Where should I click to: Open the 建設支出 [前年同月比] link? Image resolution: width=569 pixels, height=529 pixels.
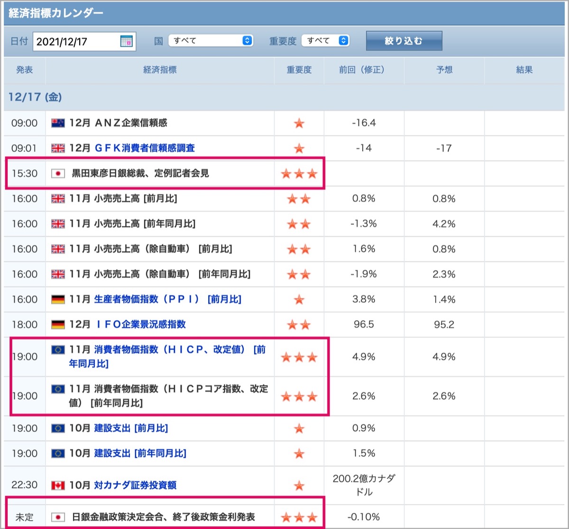(140, 453)
